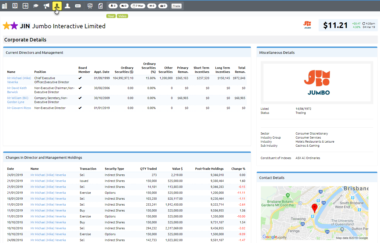Click the gold star favourite icon
The image size is (380, 243).
click(x=6, y=26)
